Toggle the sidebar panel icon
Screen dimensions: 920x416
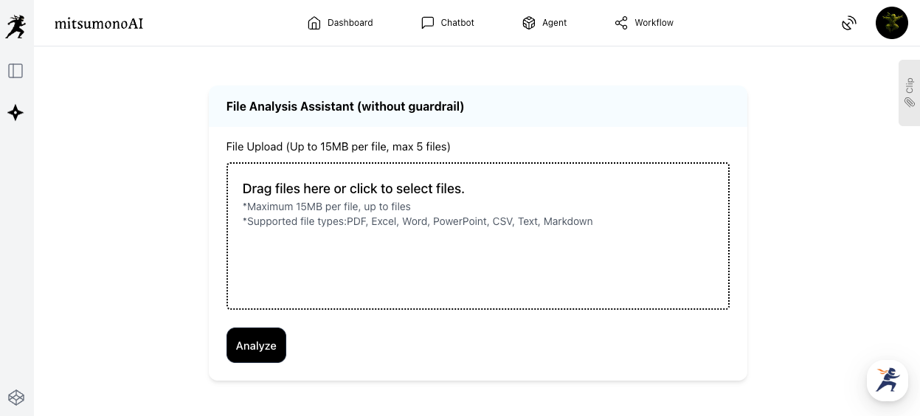[x=15, y=71]
